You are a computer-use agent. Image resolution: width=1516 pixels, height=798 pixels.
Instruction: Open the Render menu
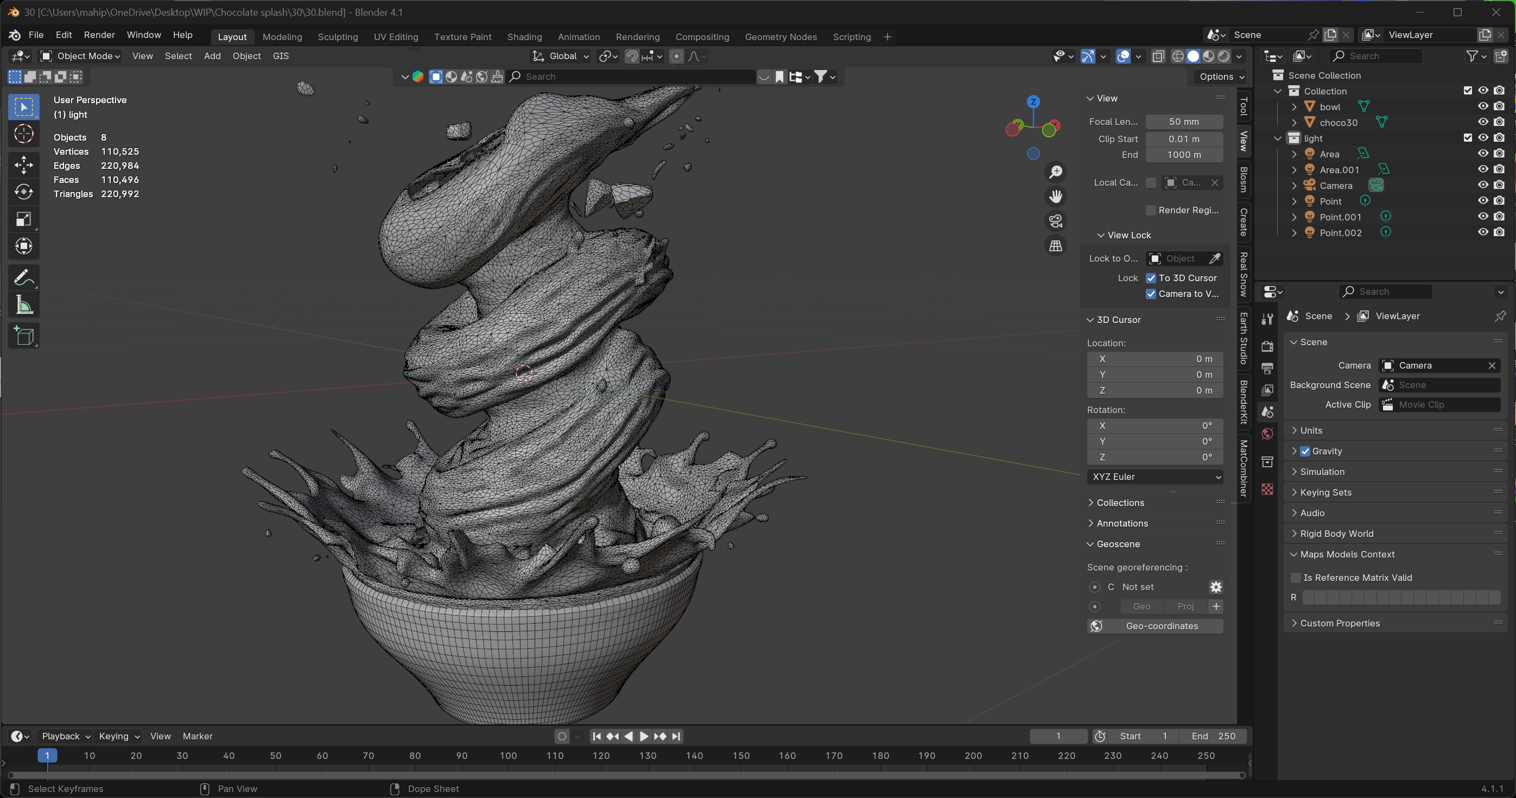click(x=99, y=35)
